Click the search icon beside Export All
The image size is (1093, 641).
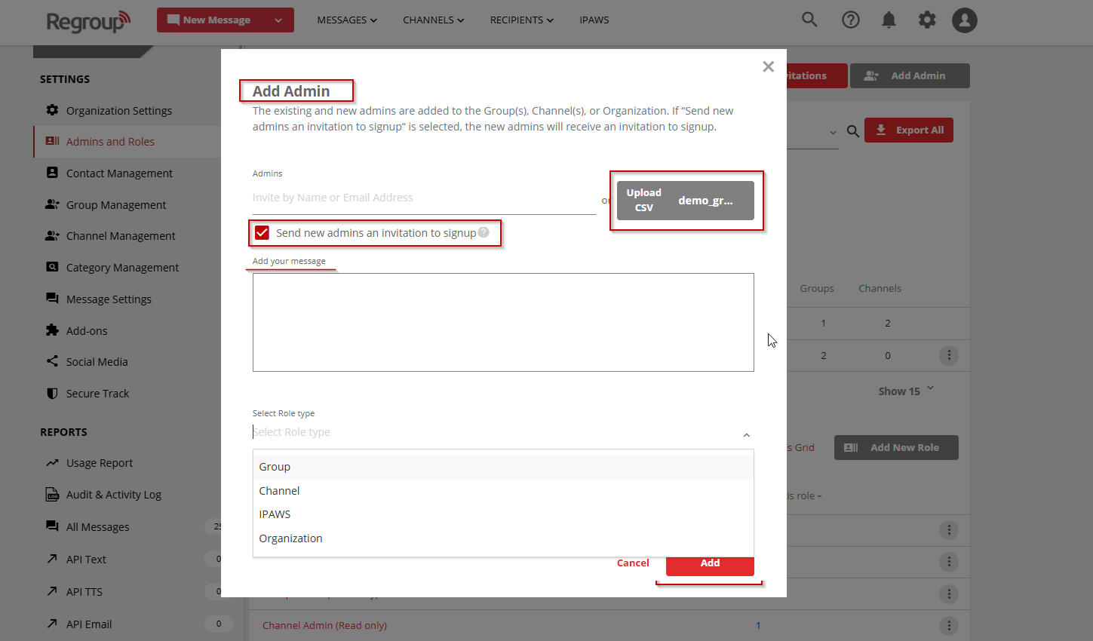pos(853,131)
